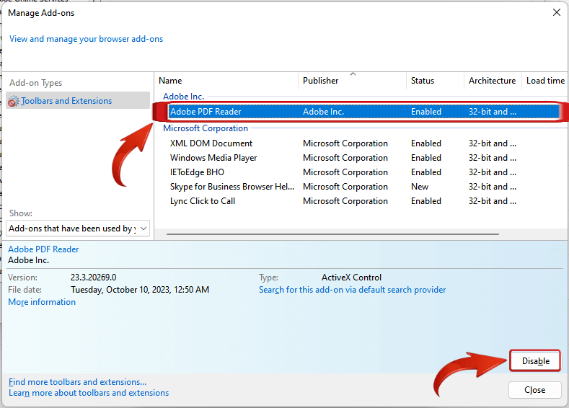This screenshot has height=408, width=569.
Task: Select the XML DOM Document add-on
Action: [x=211, y=143]
